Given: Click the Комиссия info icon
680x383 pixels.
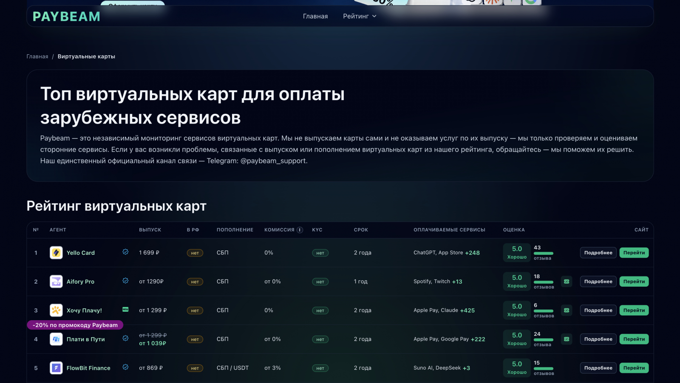Looking at the screenshot, I should (x=300, y=230).
